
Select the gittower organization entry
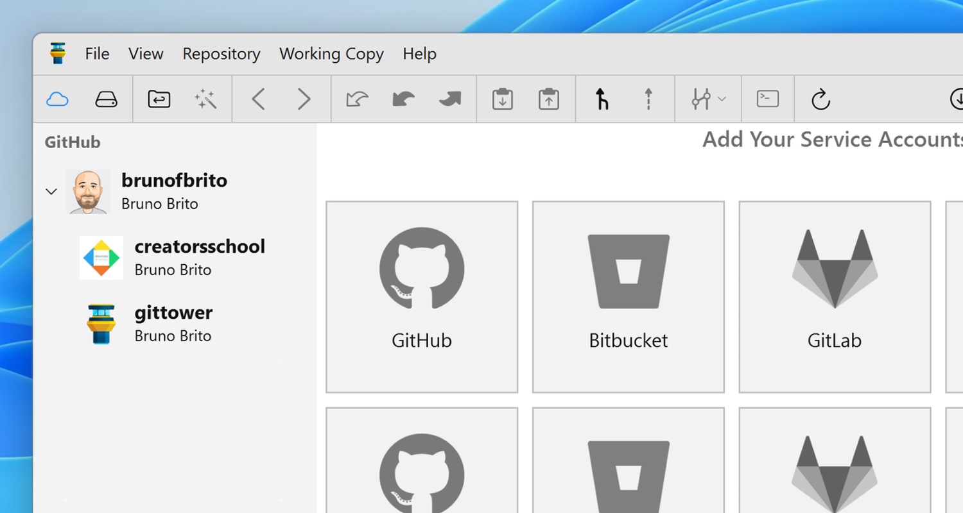click(x=173, y=323)
